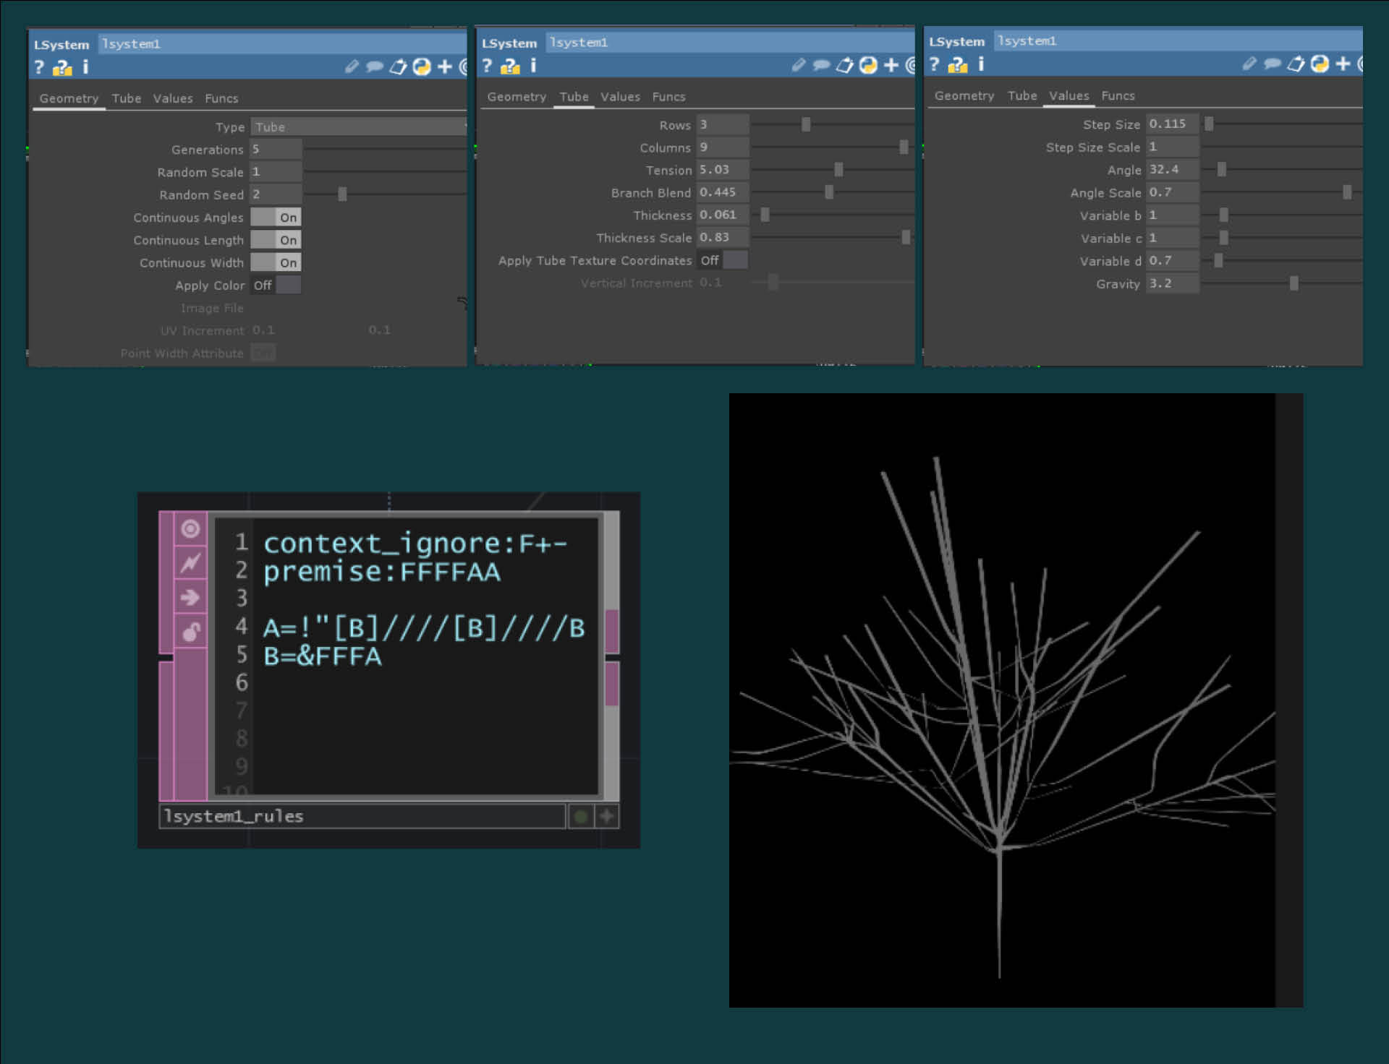This screenshot has width=1389, height=1064.
Task: Click line 4 rule text A=!"[B]////[B]////B
Action: (x=424, y=627)
